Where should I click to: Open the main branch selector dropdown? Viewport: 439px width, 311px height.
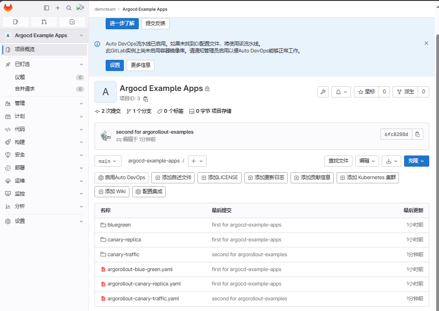(108, 161)
